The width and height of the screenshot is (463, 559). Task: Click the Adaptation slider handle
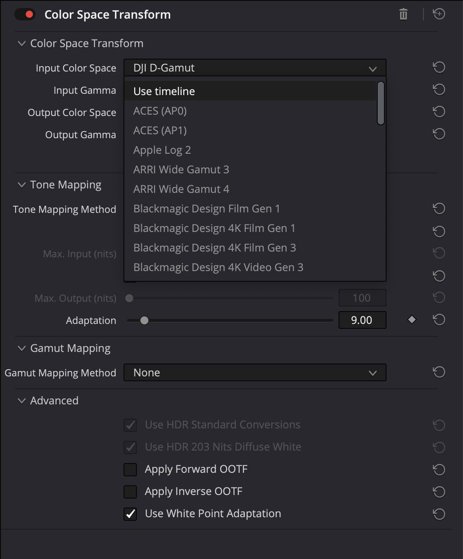(144, 320)
